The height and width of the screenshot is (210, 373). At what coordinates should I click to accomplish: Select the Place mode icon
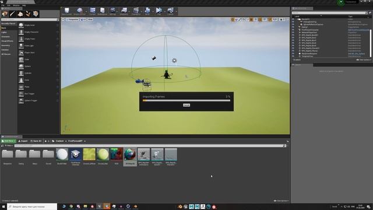(5, 14)
